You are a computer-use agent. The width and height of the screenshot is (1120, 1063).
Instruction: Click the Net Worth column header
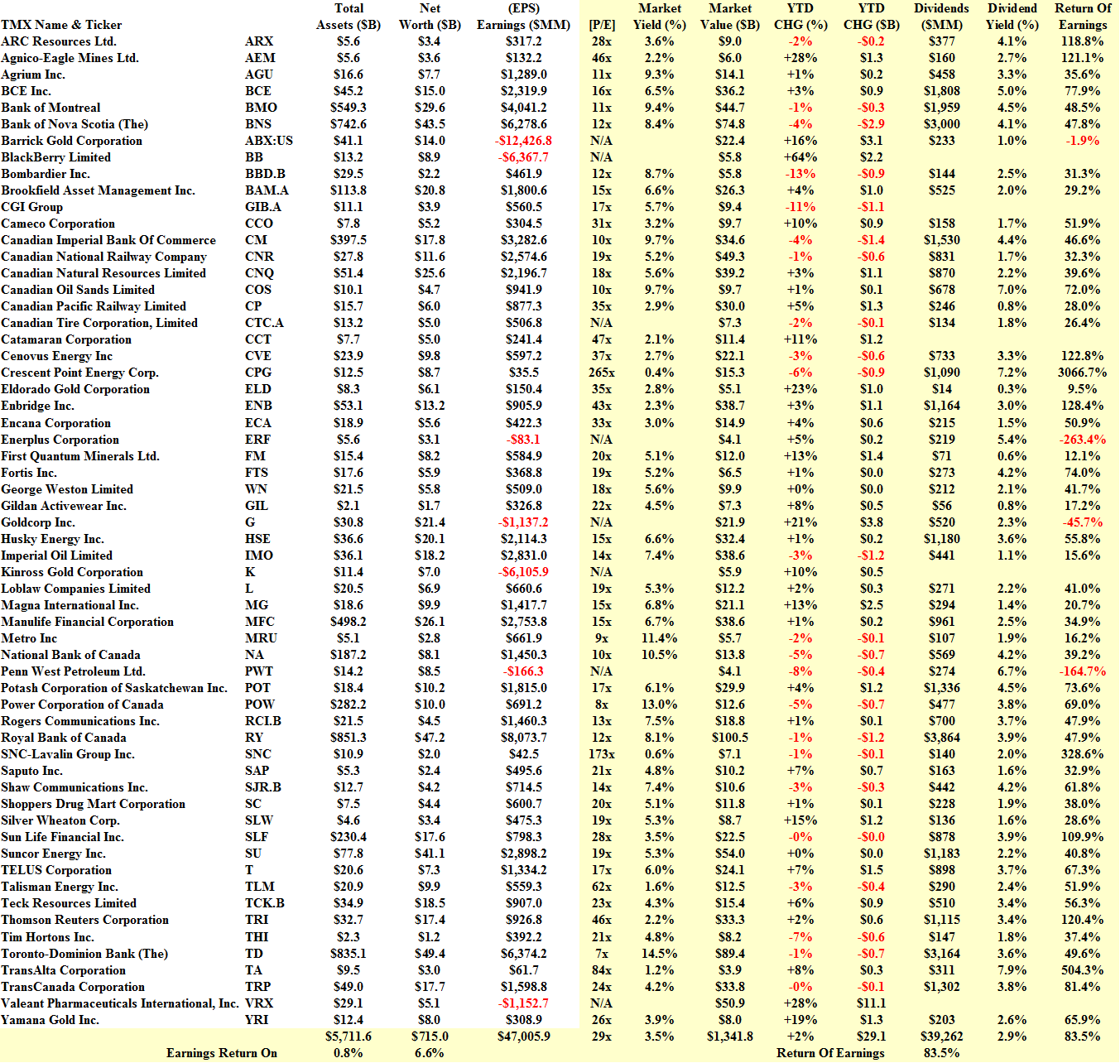pyautogui.click(x=430, y=17)
